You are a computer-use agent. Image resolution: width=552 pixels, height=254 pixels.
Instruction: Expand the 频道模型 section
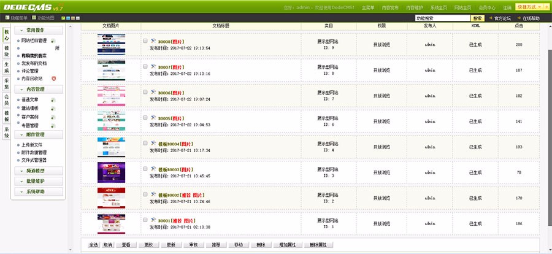(40, 171)
